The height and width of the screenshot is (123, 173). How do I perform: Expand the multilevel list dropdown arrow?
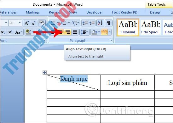coord(78,23)
